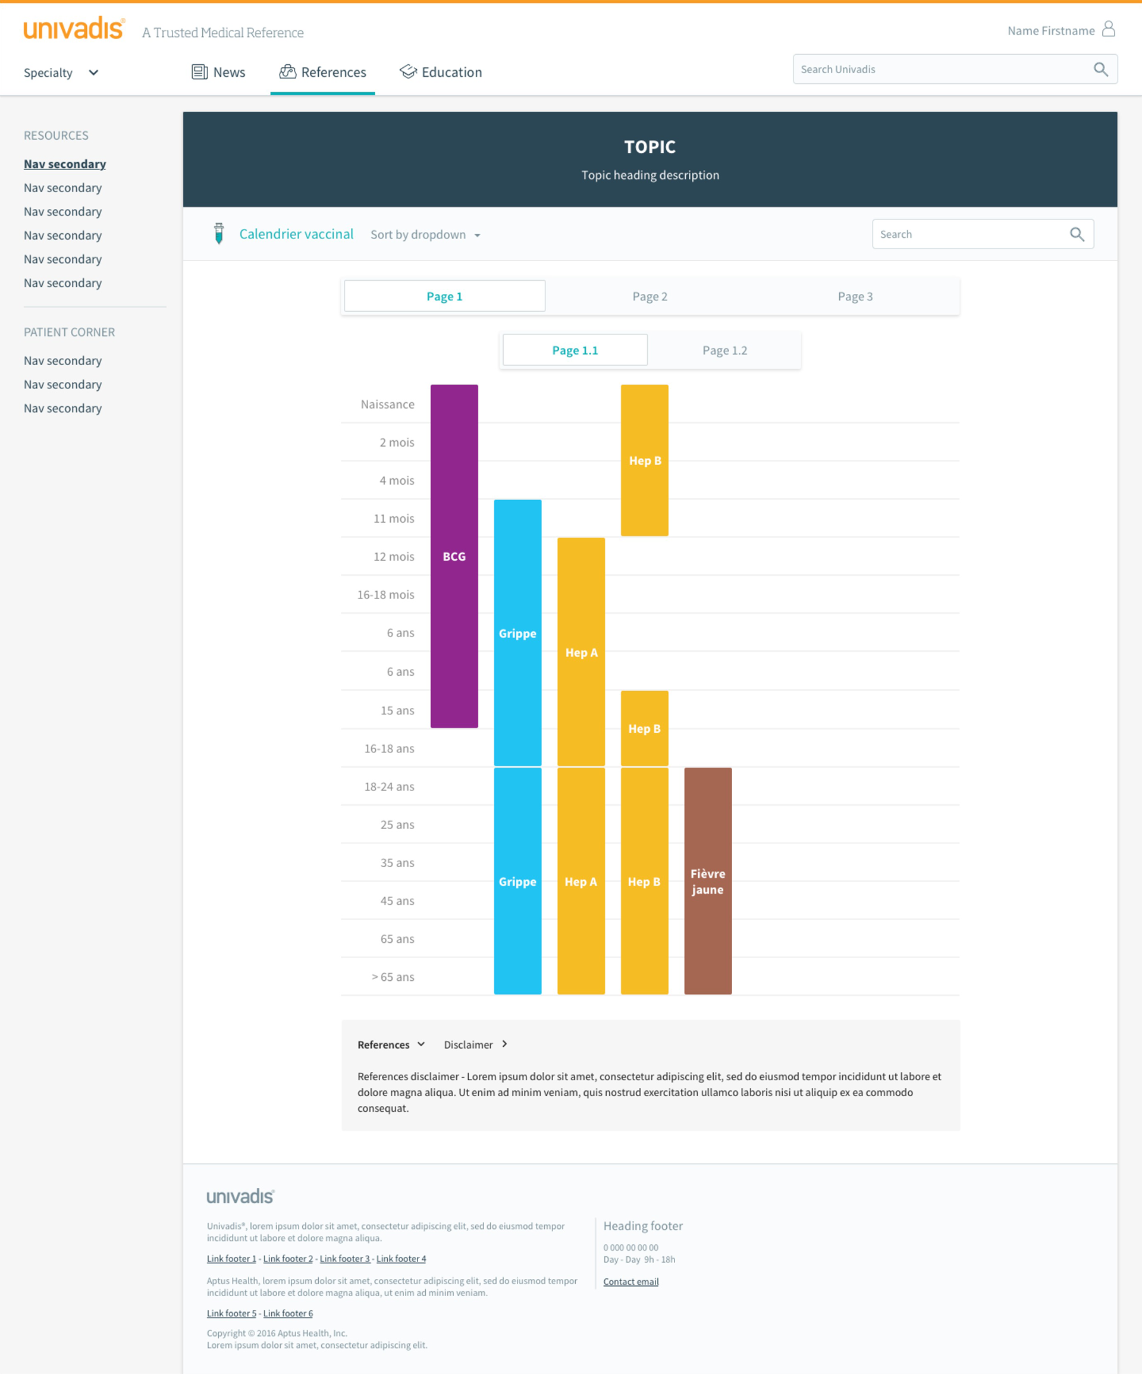Image resolution: width=1142 pixels, height=1374 pixels.
Task: Open the Contact email link
Action: tap(631, 1282)
